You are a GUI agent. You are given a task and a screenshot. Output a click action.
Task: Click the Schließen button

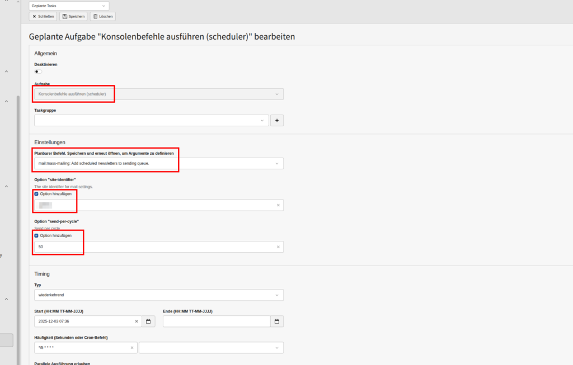[x=44, y=16]
